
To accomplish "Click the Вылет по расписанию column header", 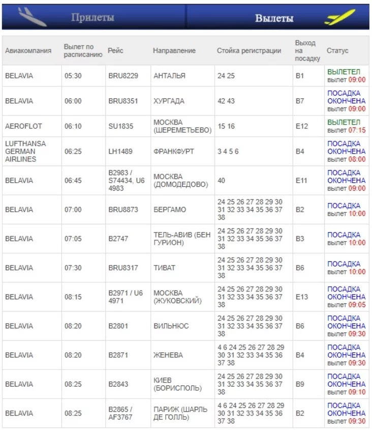I will tap(83, 50).
